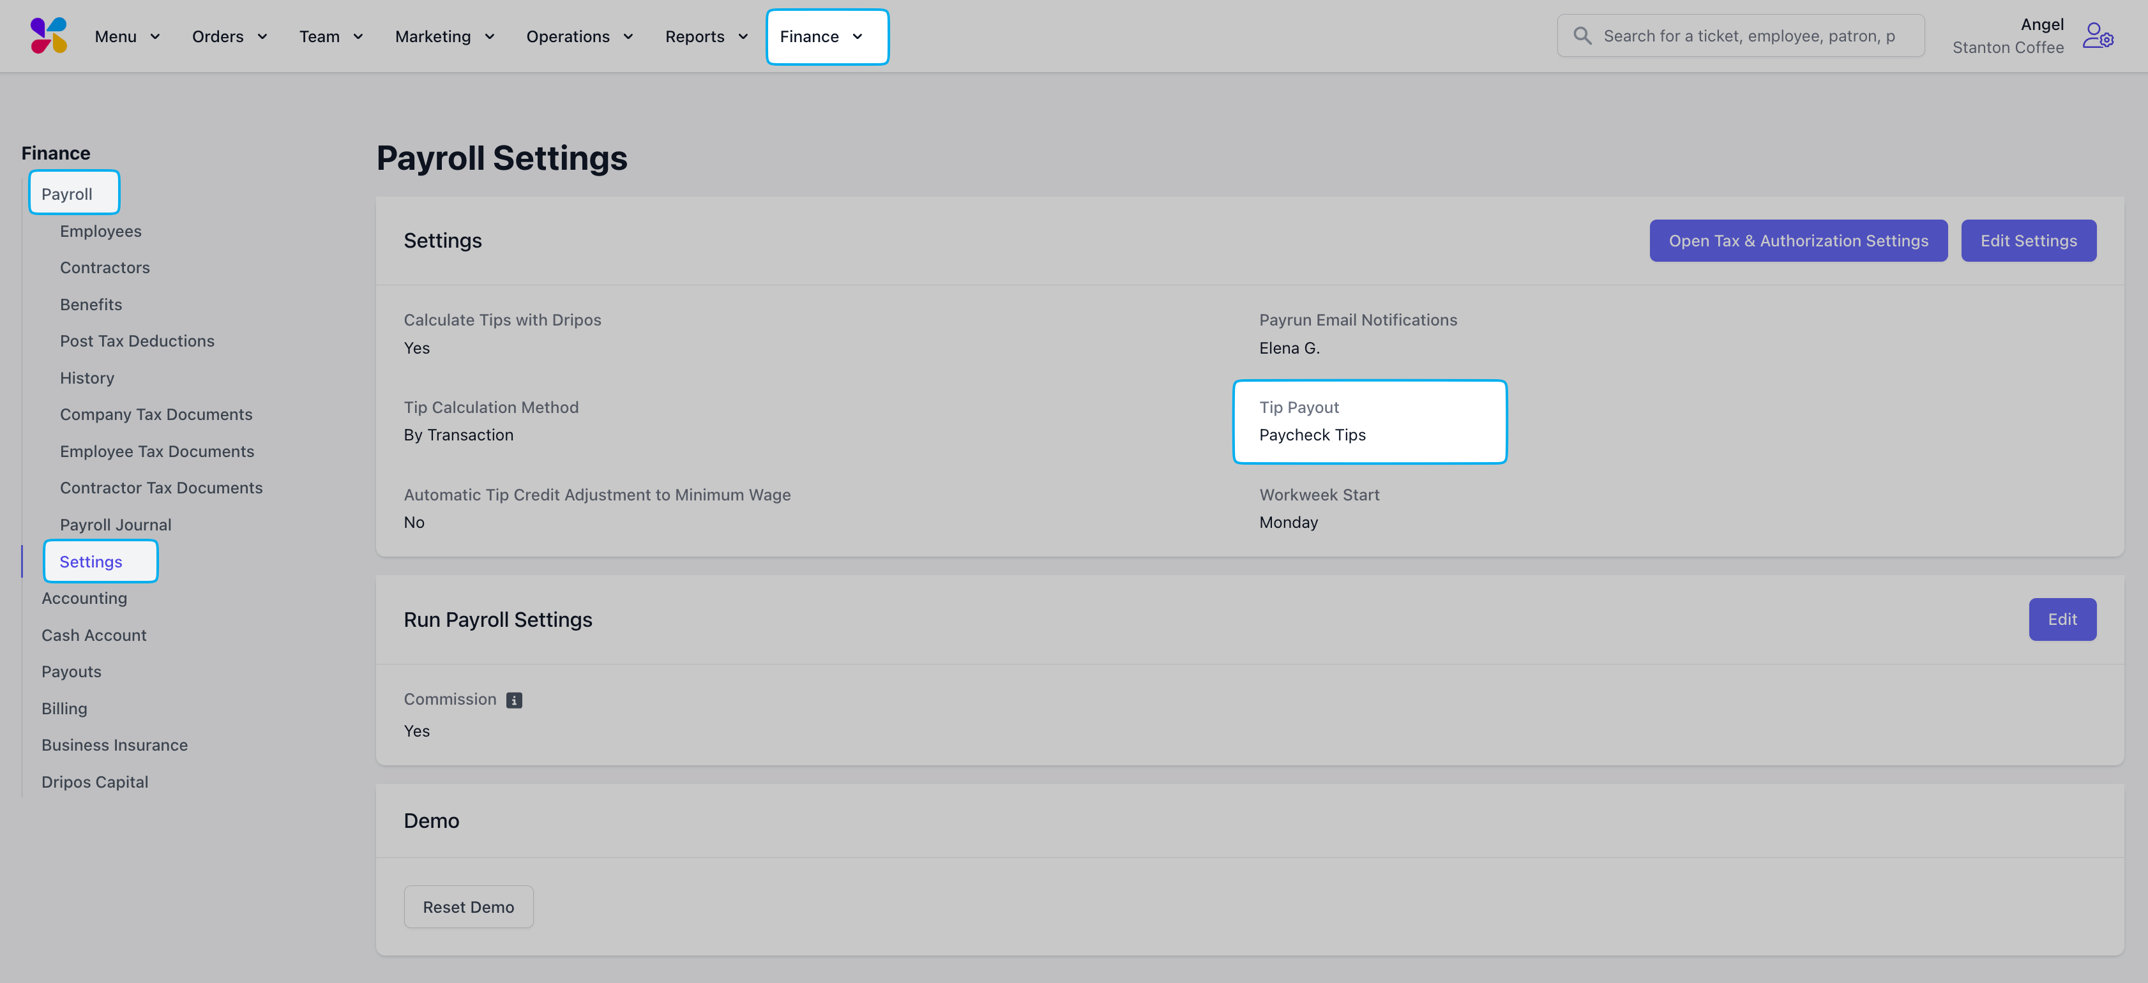Click the Commission info icon
Image resolution: width=2148 pixels, height=983 pixels.
(x=515, y=700)
